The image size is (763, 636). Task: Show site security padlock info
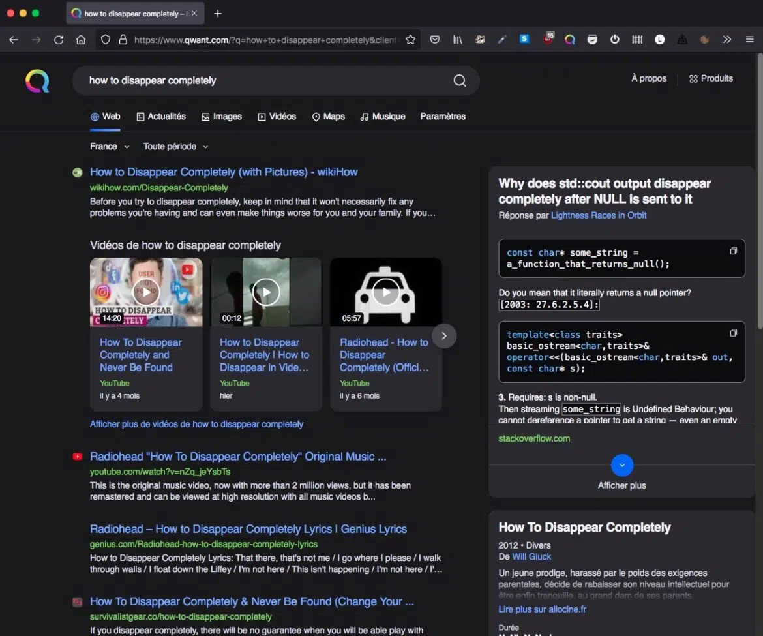click(x=123, y=40)
